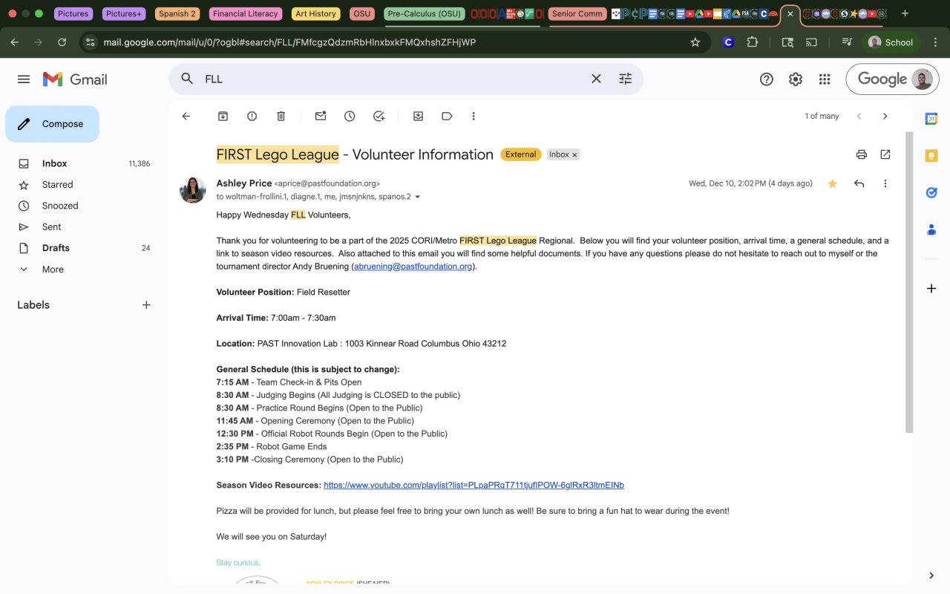Delete this email with trash icon
This screenshot has width=950, height=594.
281,116
